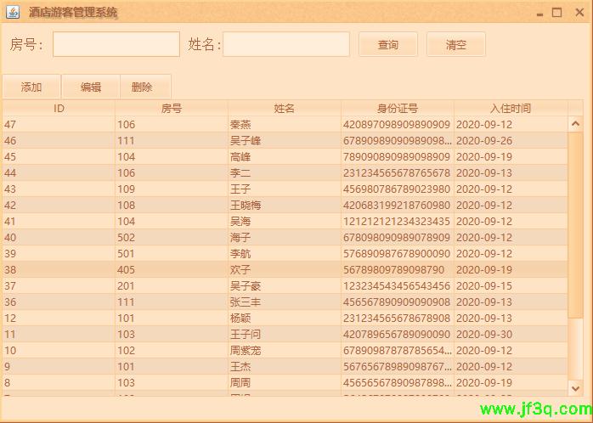Click the name cell 张三丰
The image size is (593, 423).
click(246, 302)
